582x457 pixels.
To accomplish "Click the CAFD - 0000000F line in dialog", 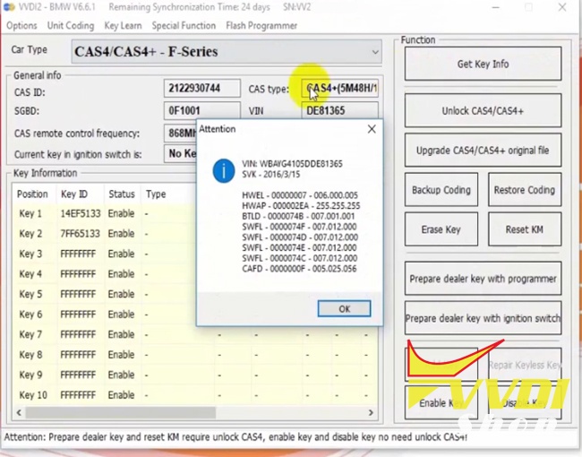I will click(299, 269).
